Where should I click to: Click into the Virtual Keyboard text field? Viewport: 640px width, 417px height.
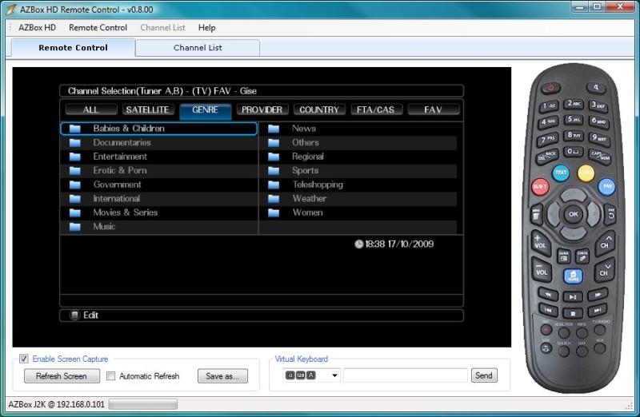tap(406, 375)
